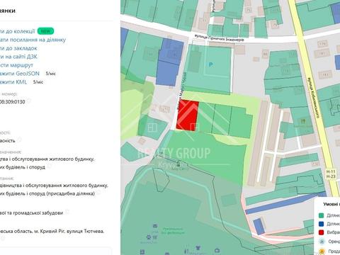Click the H-23 road shield label

coord(331,176)
